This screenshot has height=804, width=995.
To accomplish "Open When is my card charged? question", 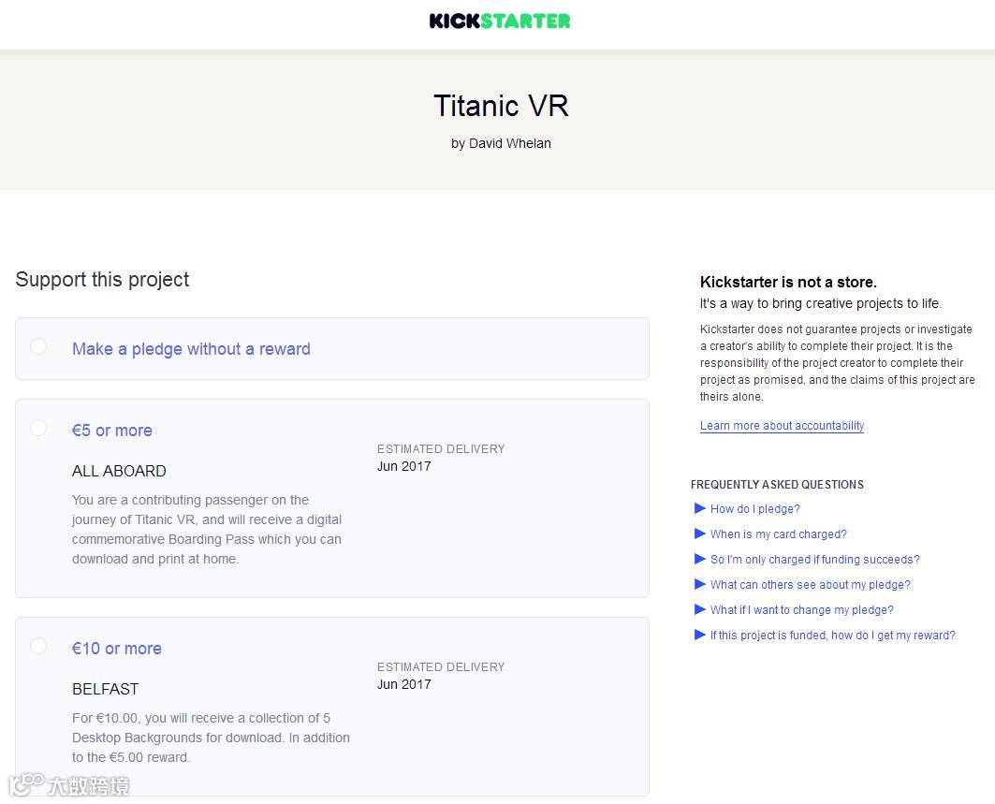I will pyautogui.click(x=779, y=534).
